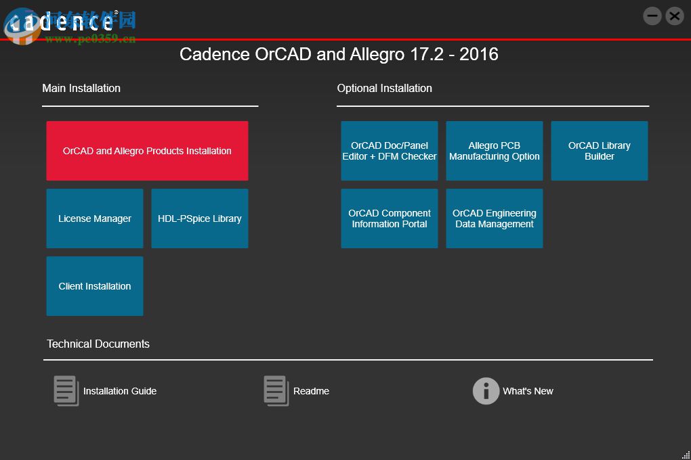Click the window resize grip corner
Image resolution: width=691 pixels, height=460 pixels.
pyautogui.click(x=686, y=455)
